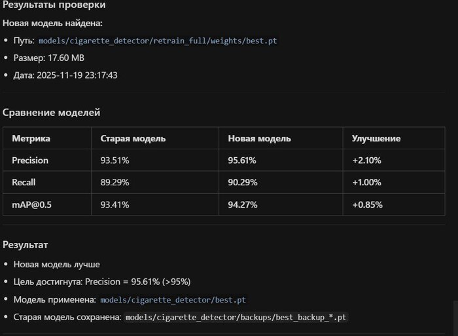Click the +2.10% improvement cell
This screenshot has width=458, height=336.
tap(366, 160)
